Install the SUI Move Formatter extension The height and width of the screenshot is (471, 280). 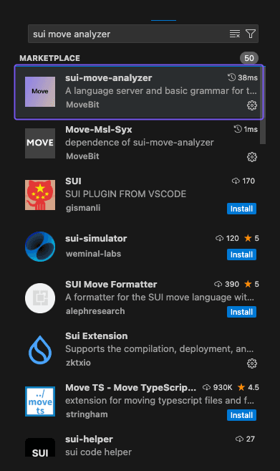pos(241,312)
